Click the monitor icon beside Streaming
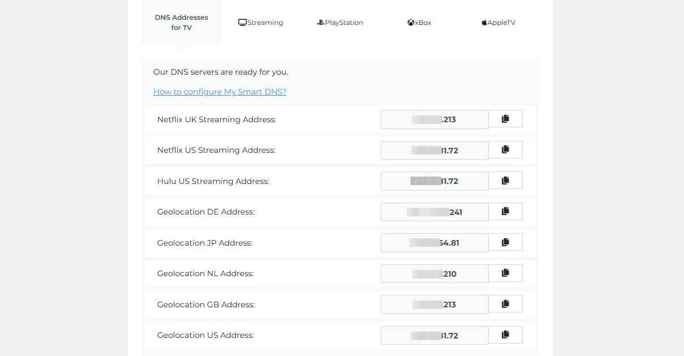 (242, 22)
